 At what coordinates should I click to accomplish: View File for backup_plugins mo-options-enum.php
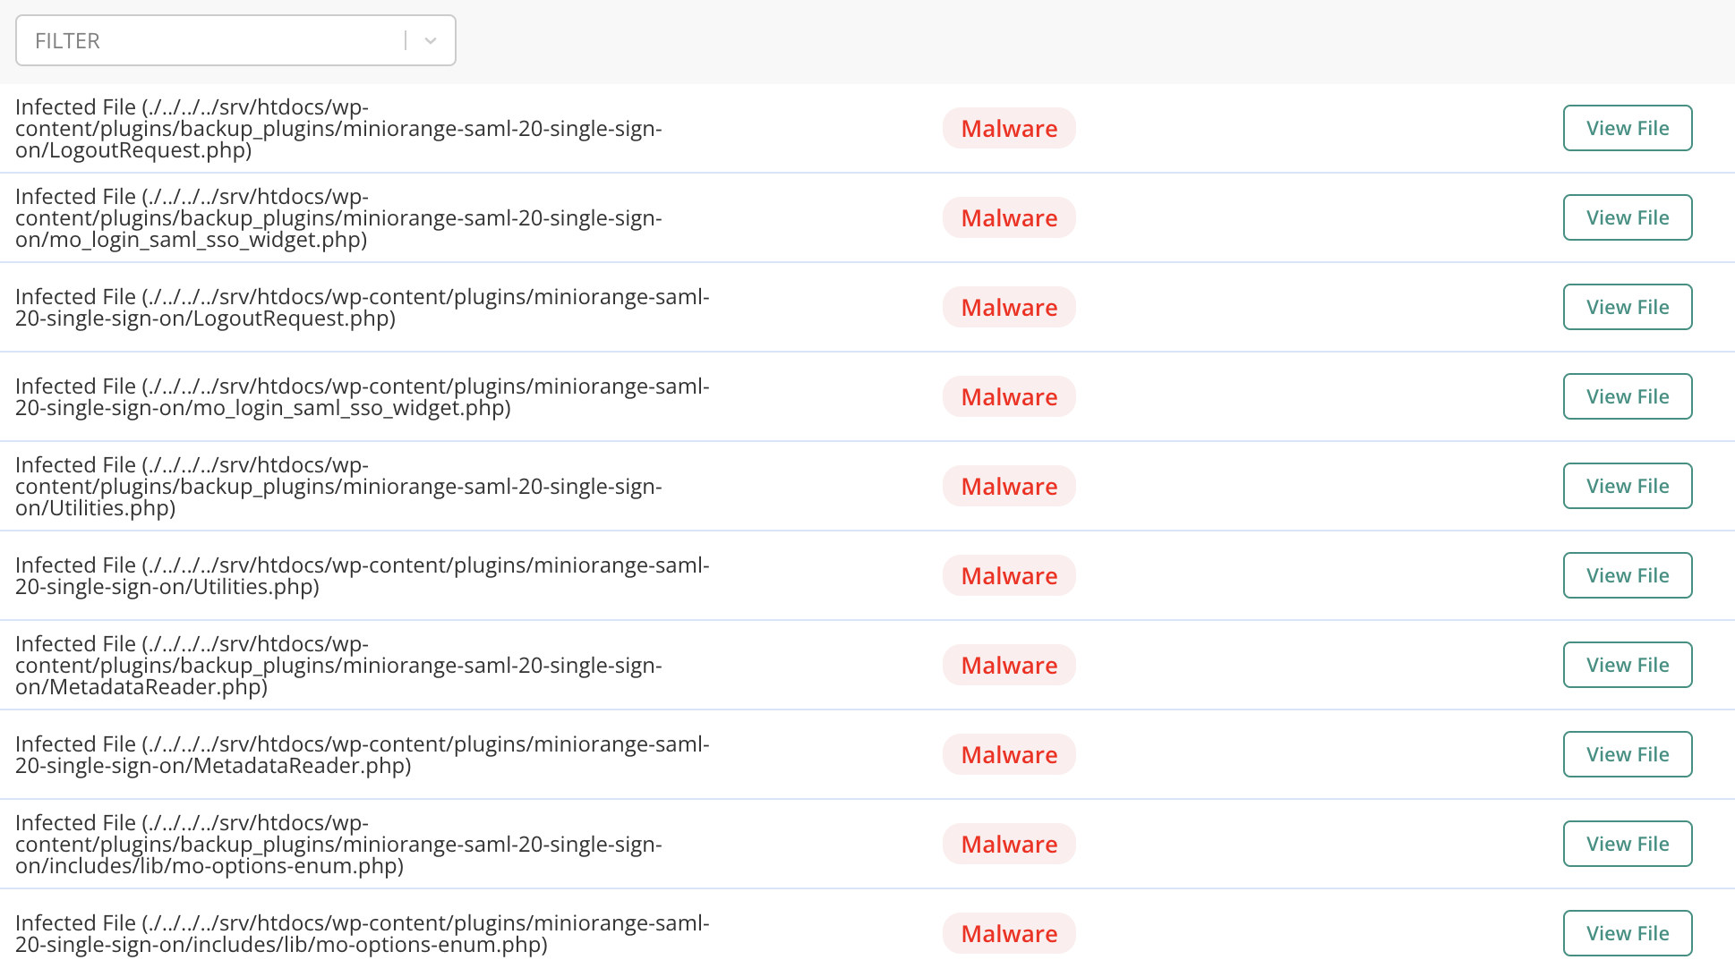coord(1627,845)
